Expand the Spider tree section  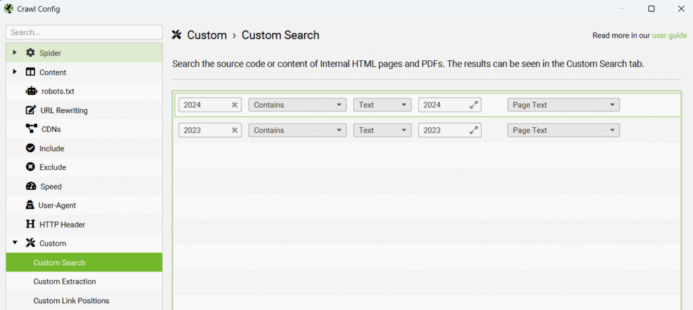point(15,53)
